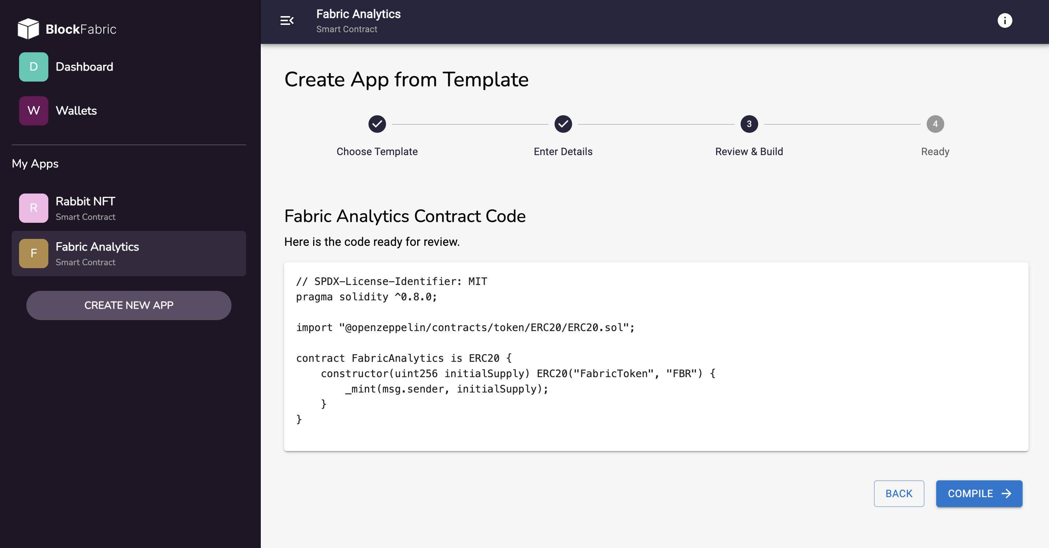This screenshot has height=548, width=1049.
Task: Click the Choose Template completed checkmark
Action: (377, 124)
